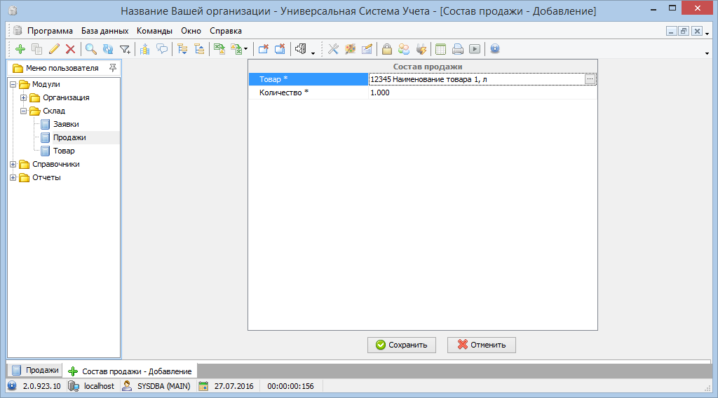
Task: Click the red X Delete icon
Action: point(70,49)
